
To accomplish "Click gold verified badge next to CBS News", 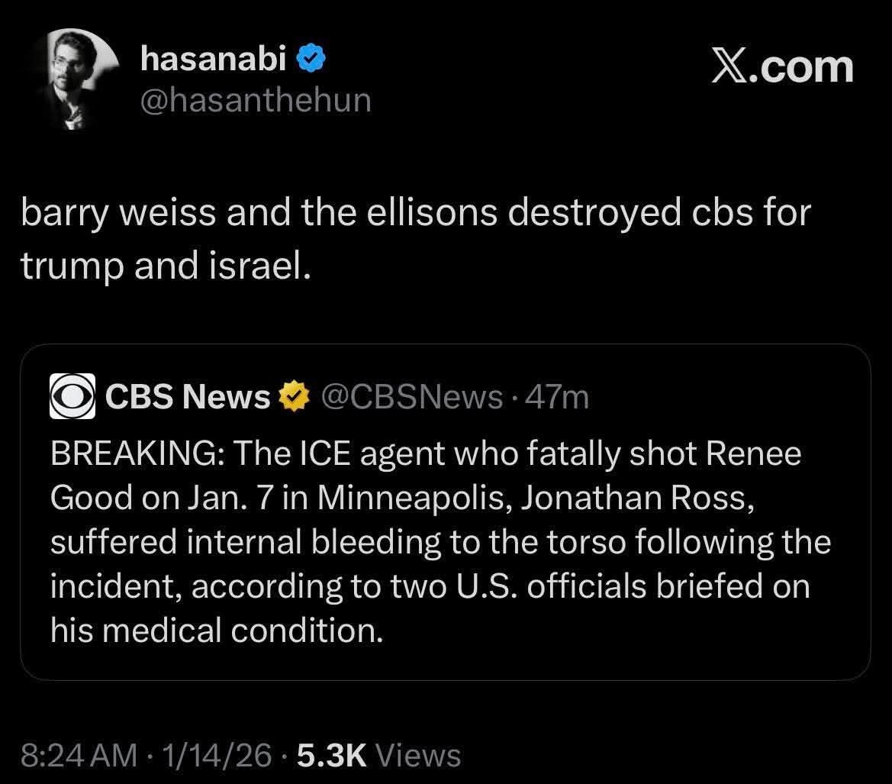I will click(x=290, y=397).
